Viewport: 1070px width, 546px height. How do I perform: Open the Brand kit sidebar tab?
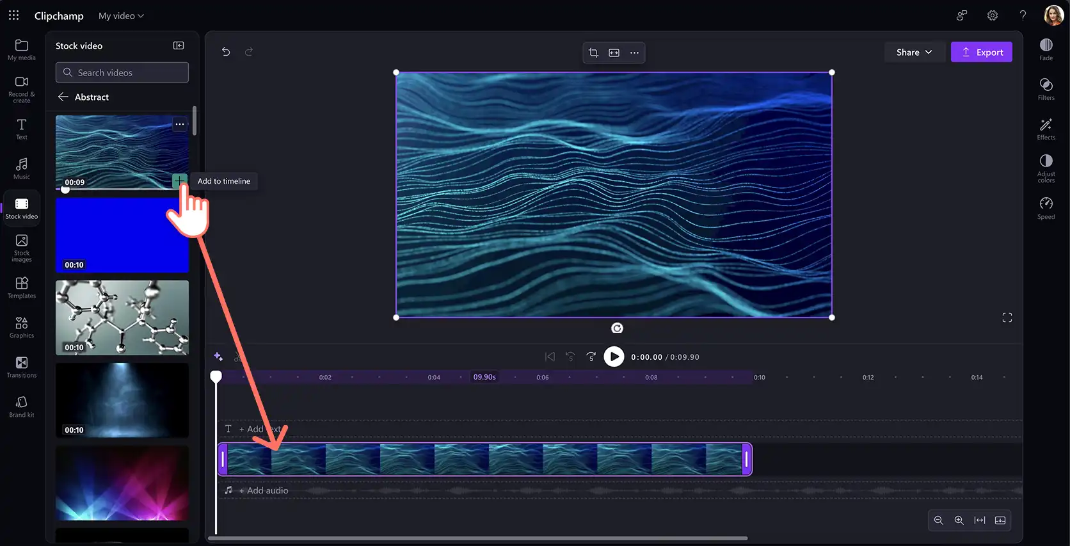pos(22,406)
